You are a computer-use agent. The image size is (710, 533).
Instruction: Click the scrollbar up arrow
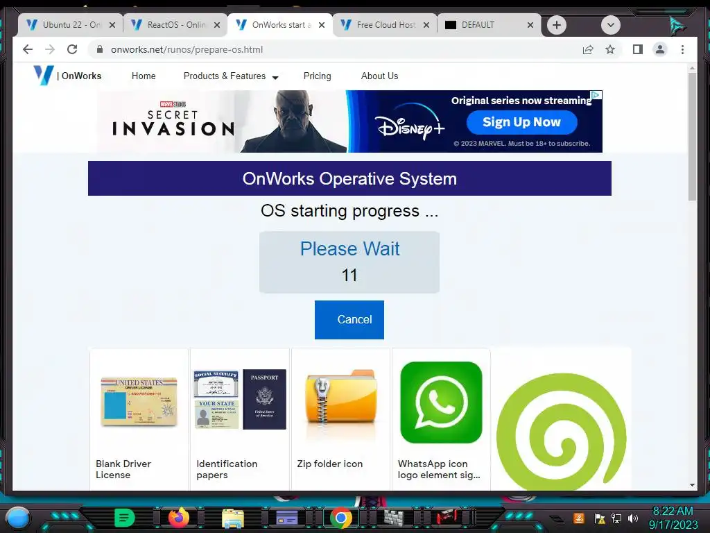coord(692,68)
